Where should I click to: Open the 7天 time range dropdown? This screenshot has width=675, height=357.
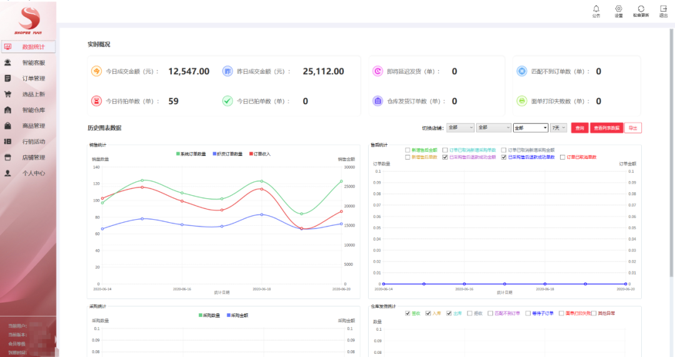point(558,127)
